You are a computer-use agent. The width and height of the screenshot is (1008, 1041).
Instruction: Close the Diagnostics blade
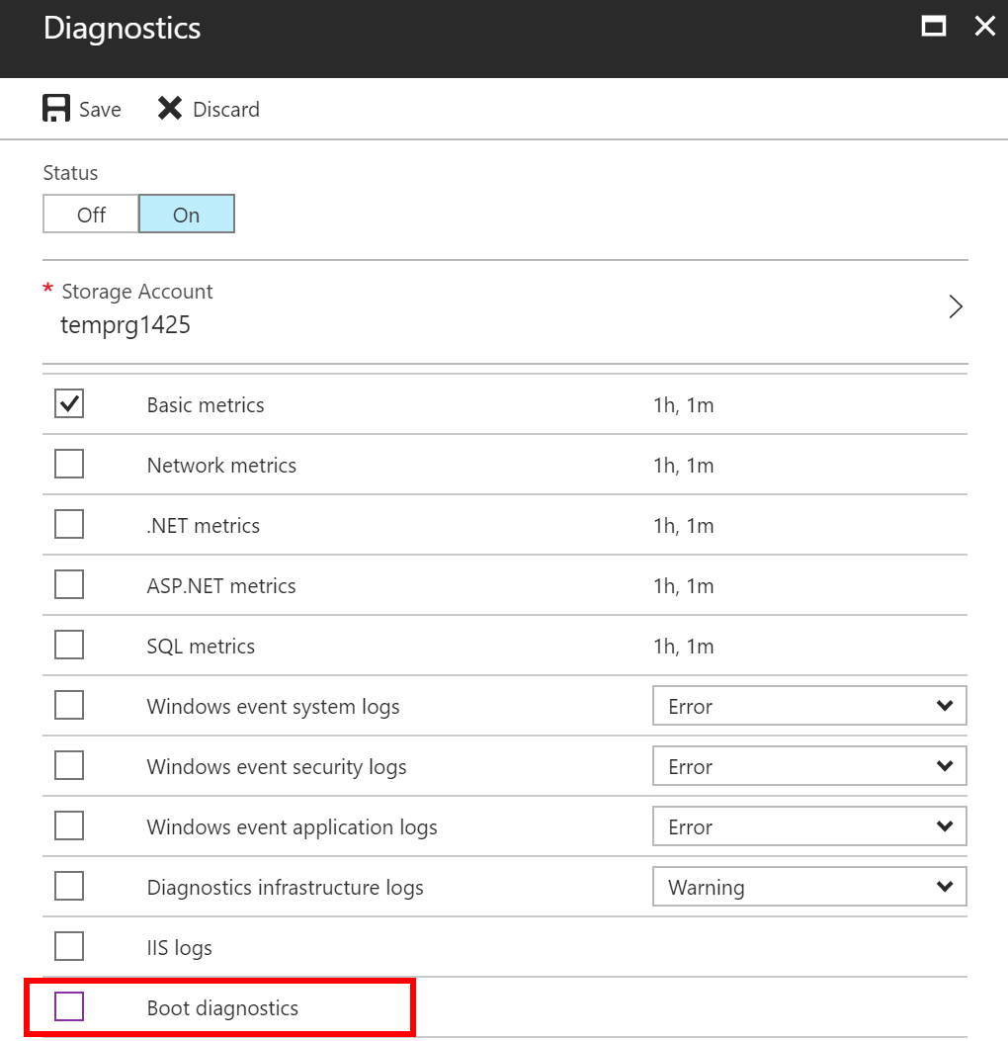tap(984, 27)
